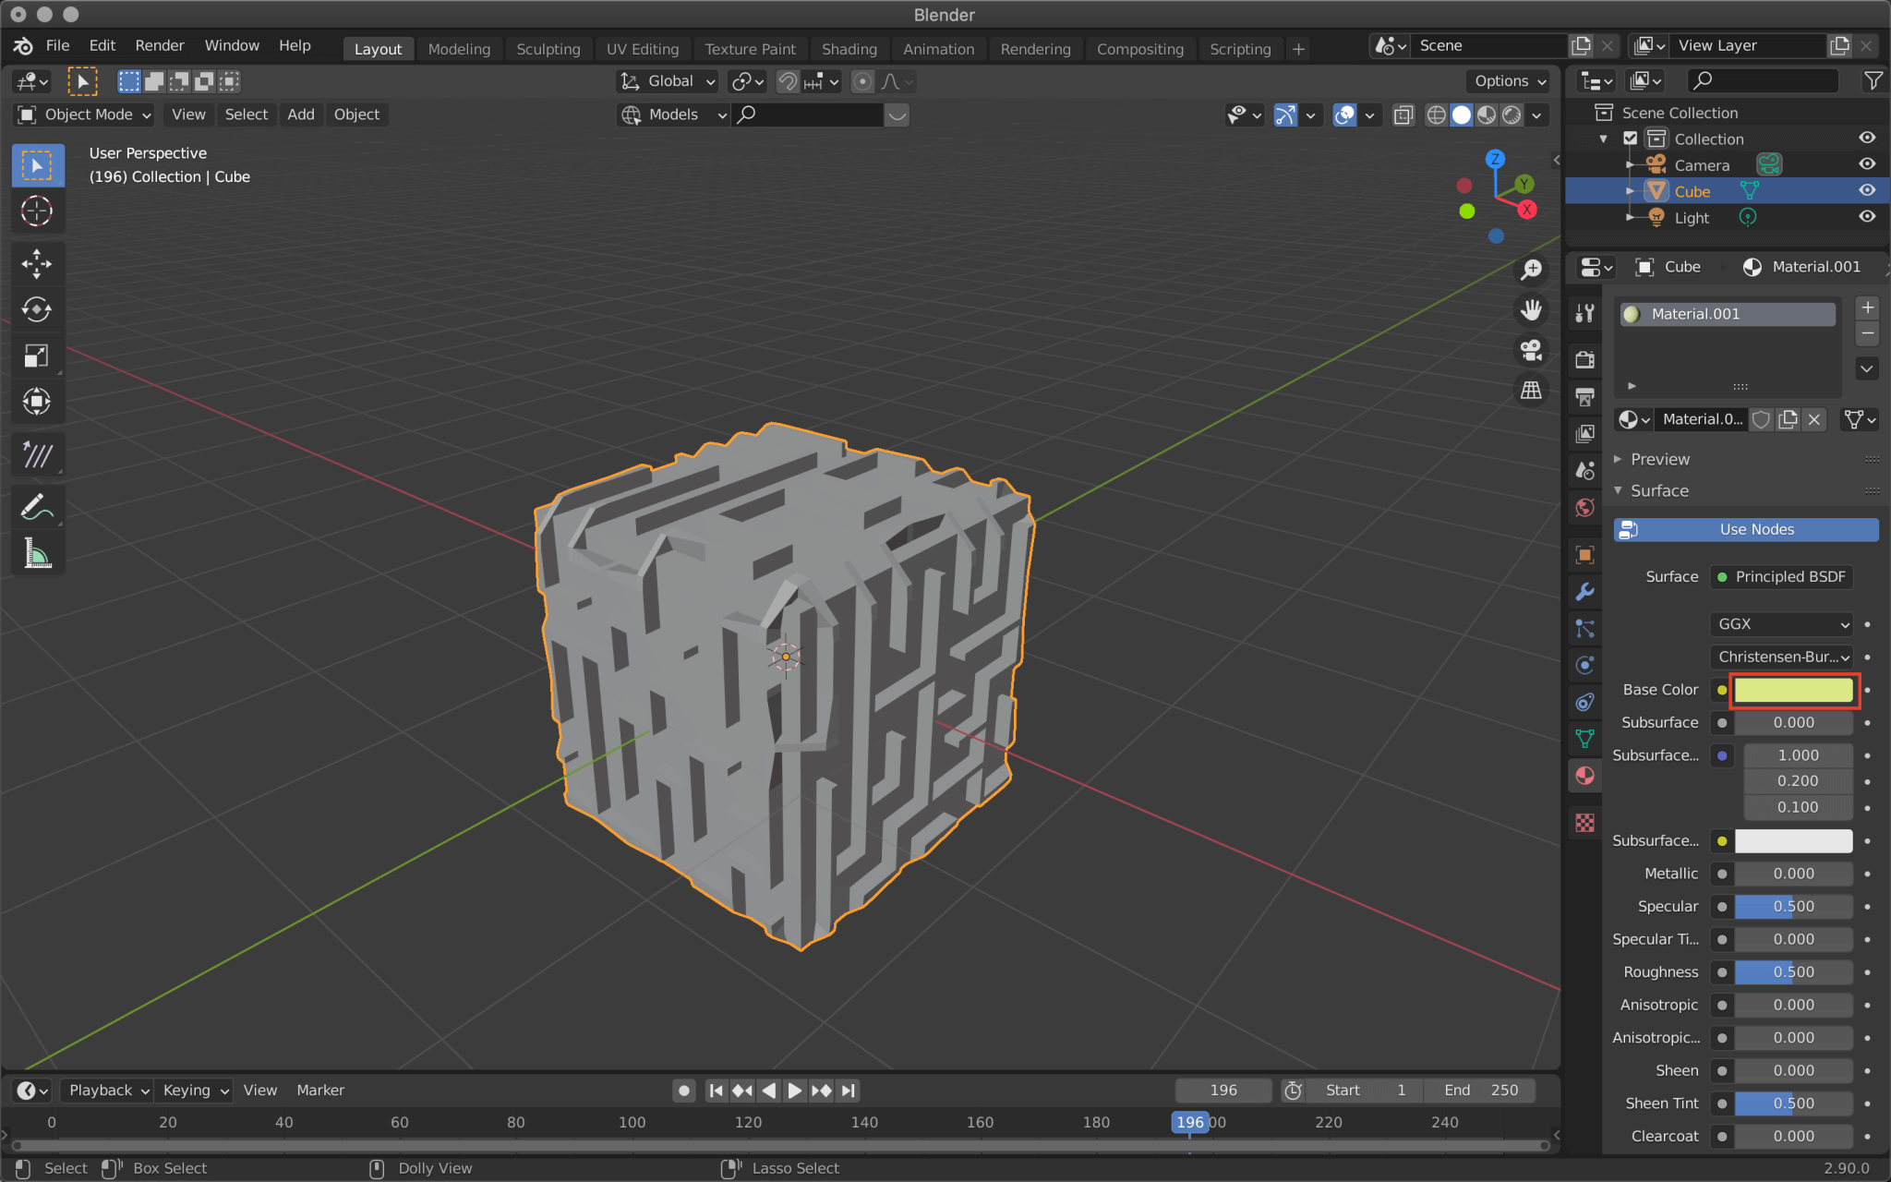Select the Move tool in the toolbar

[37, 264]
